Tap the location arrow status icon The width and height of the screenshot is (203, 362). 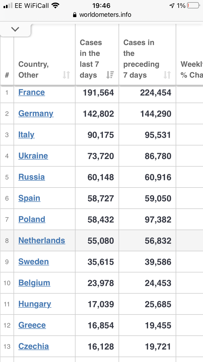coord(172,5)
